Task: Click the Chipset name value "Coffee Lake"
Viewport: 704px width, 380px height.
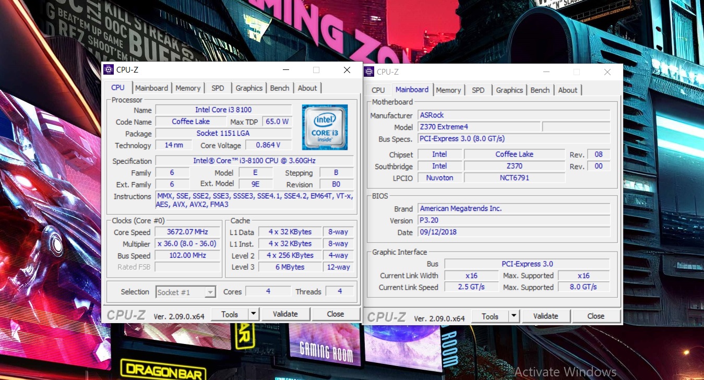Action: tap(515, 155)
